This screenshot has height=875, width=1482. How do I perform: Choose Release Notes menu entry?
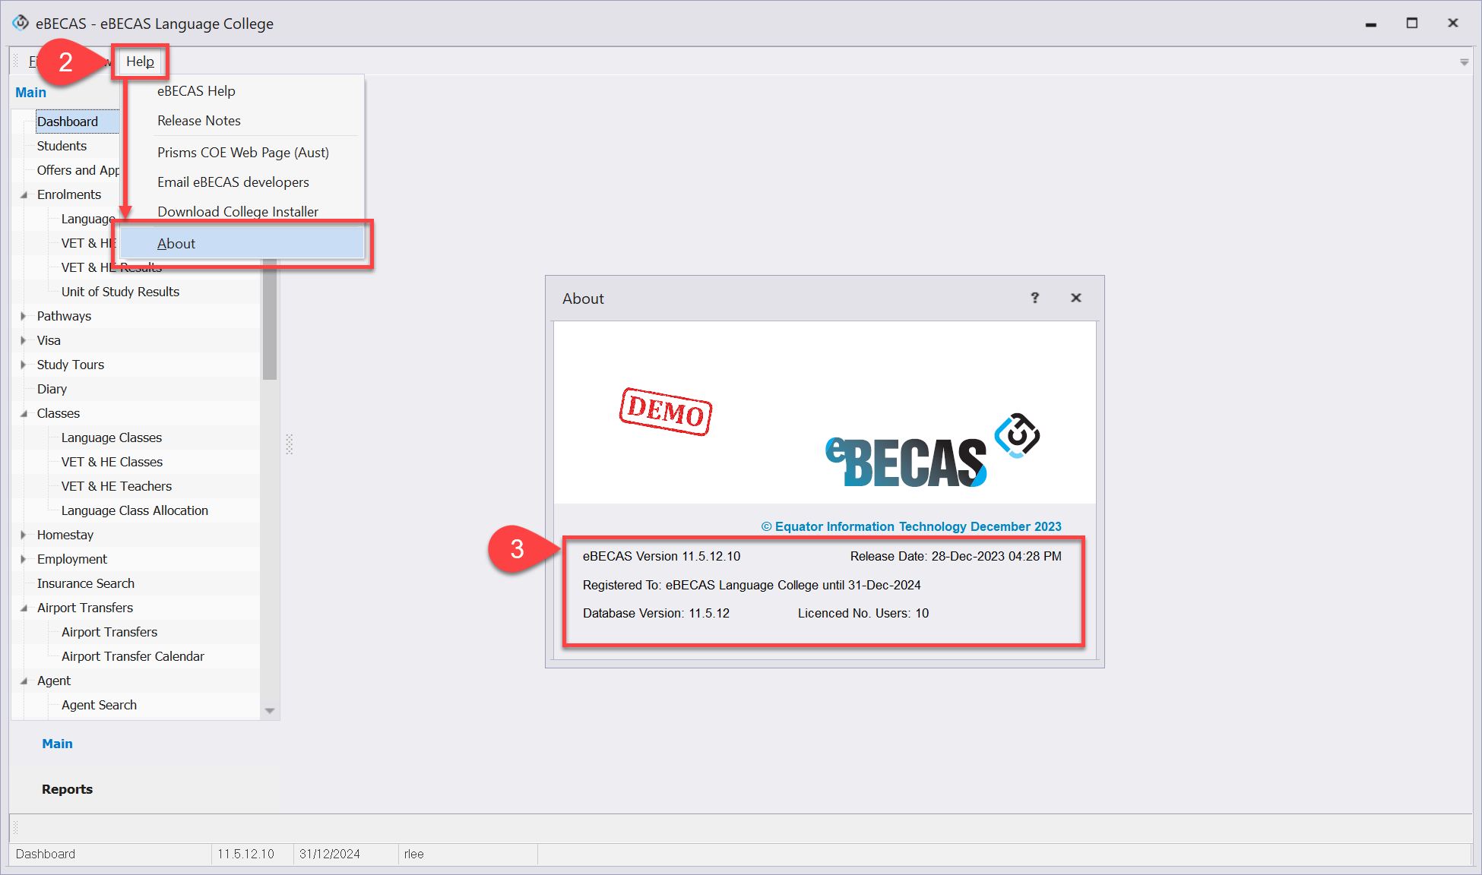pos(199,121)
